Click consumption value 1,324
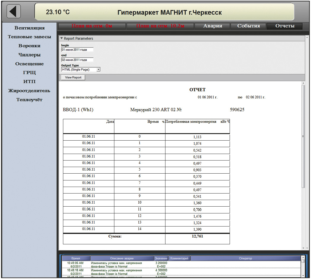This screenshot has width=311, height=280. point(197,223)
